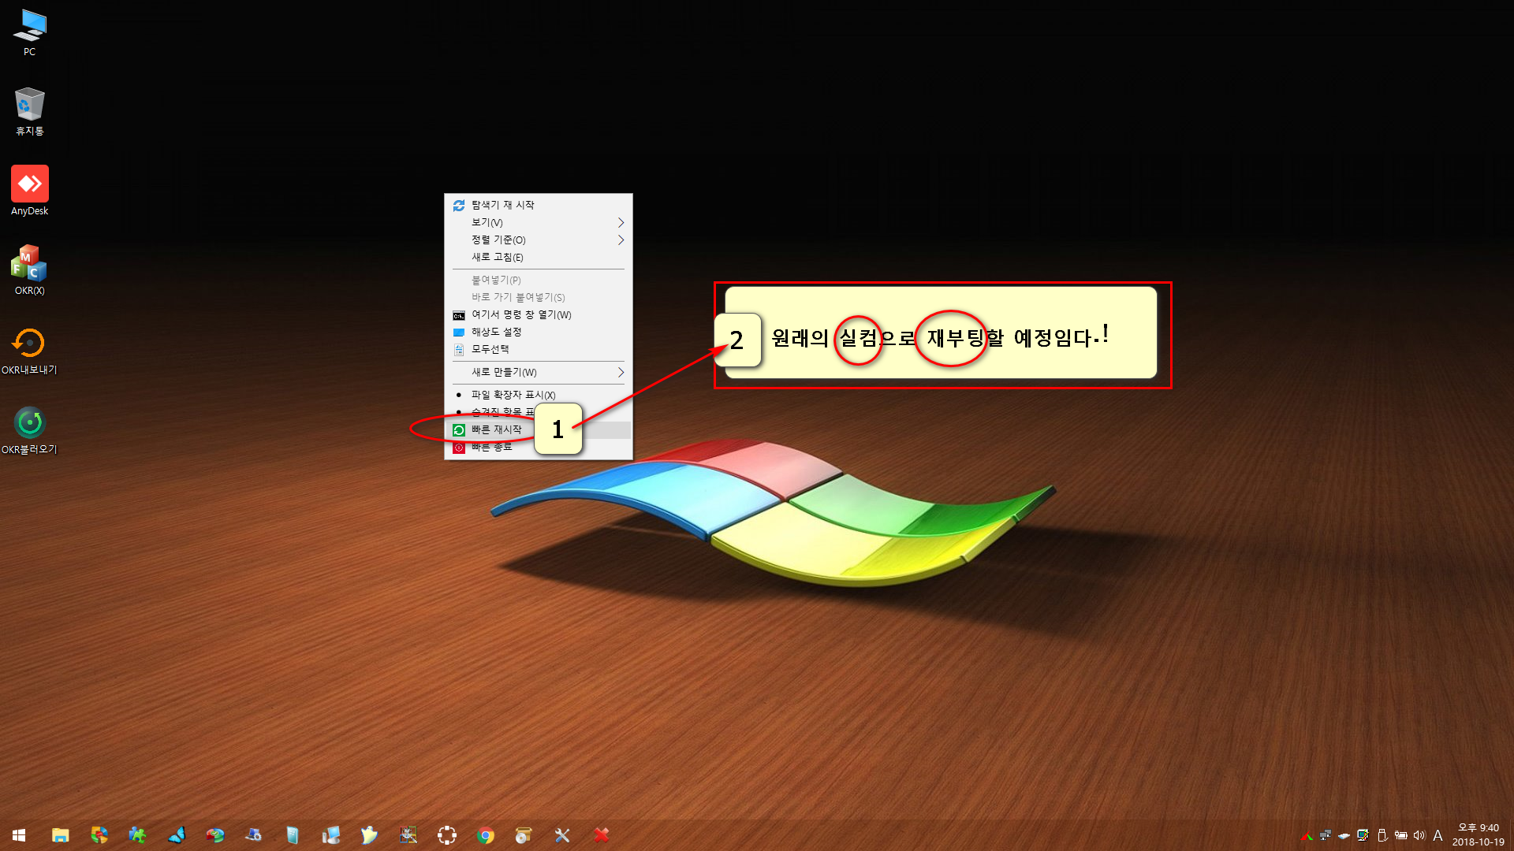Click the box with disc taskbar icon
Image resolution: width=1514 pixels, height=851 pixels.
(x=524, y=835)
